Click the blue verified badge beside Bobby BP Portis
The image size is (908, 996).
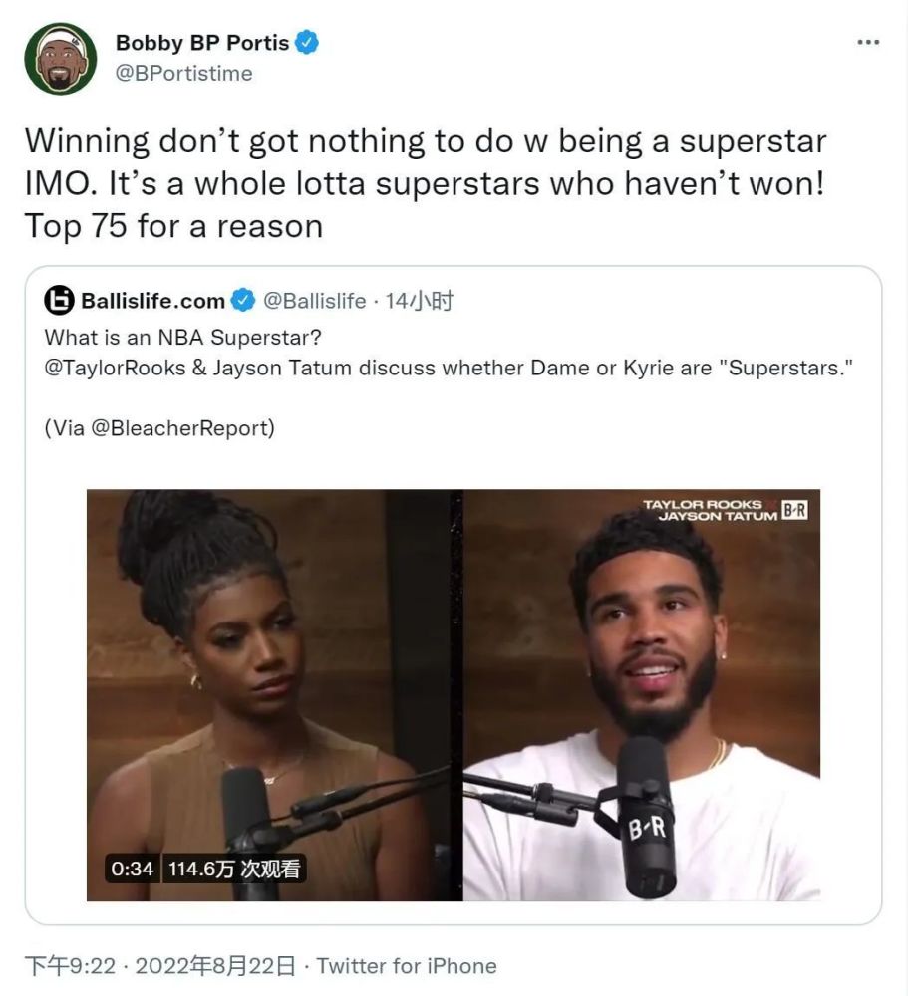pos(307,42)
